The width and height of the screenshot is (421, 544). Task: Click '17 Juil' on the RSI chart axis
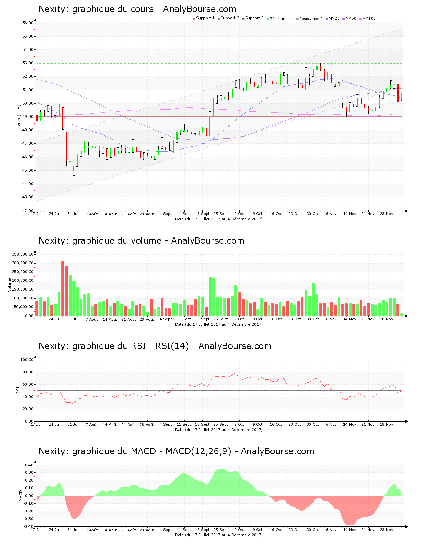[x=36, y=424]
